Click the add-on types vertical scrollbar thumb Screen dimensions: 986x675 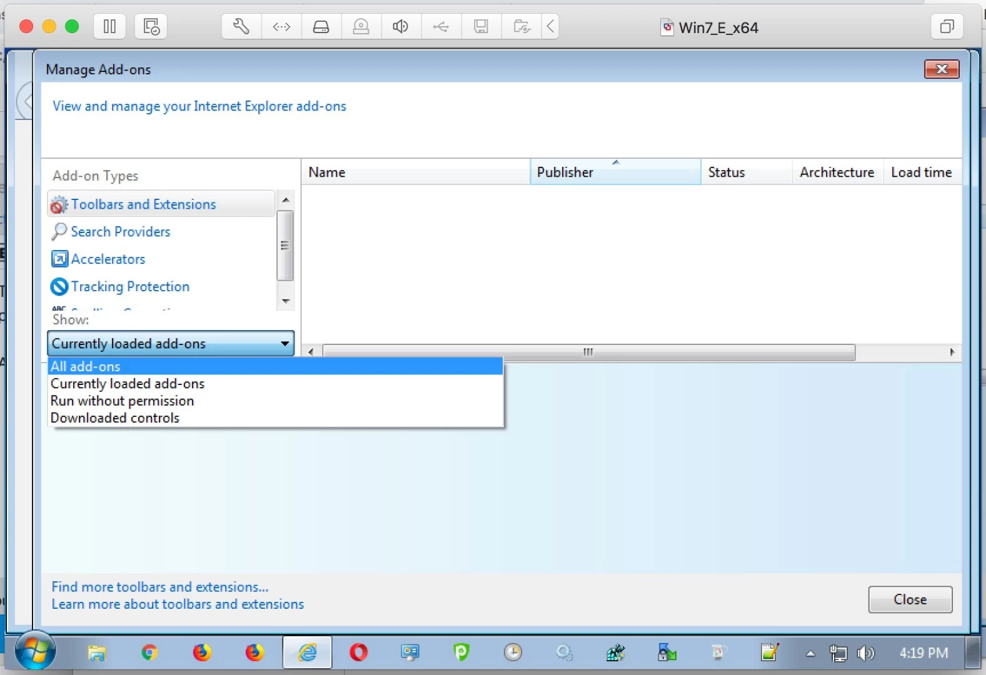click(x=285, y=246)
